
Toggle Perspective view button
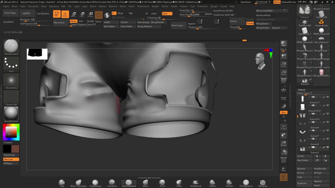pyautogui.click(x=284, y=80)
